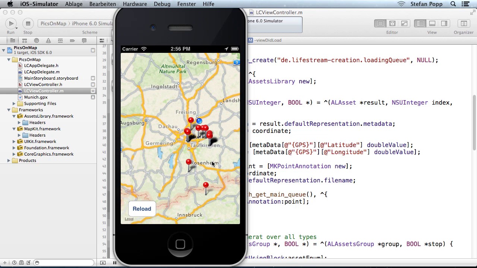
Task: Hide the debug area arrow button
Action: tap(103, 263)
